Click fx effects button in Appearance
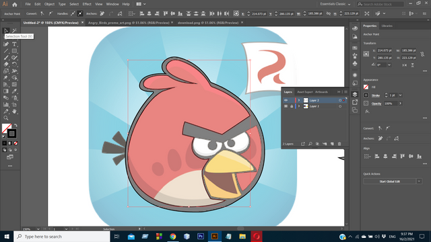 tap(367, 112)
